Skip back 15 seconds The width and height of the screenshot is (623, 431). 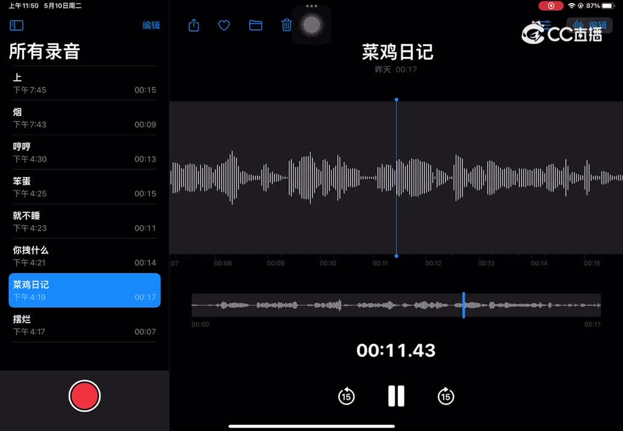[x=346, y=396]
